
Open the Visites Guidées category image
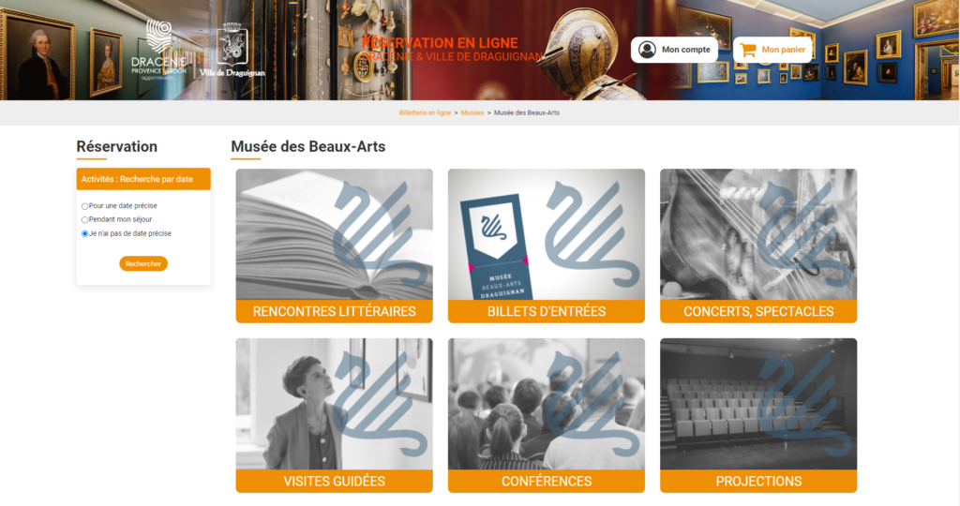[x=335, y=404]
